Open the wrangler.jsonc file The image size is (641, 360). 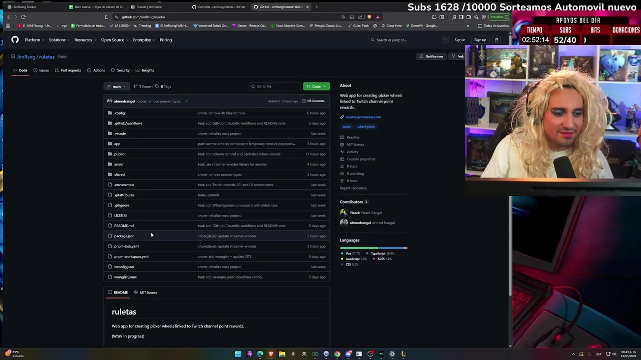125,277
